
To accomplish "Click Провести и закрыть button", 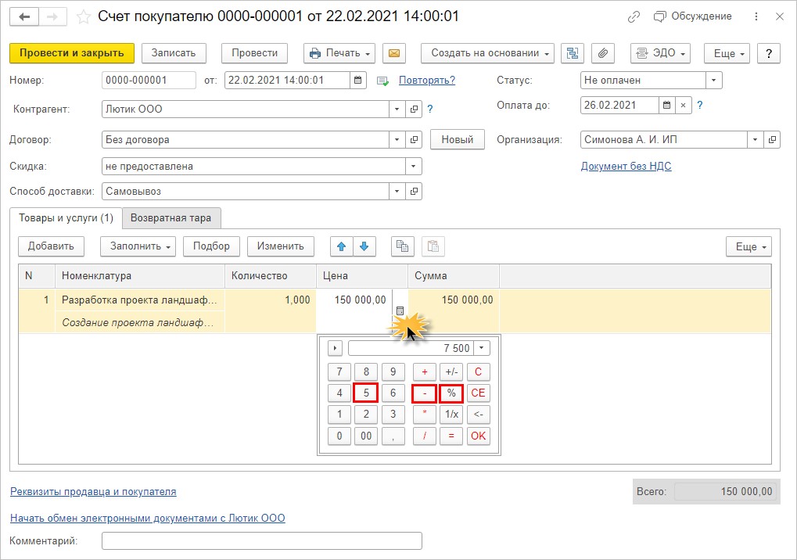I will point(72,53).
